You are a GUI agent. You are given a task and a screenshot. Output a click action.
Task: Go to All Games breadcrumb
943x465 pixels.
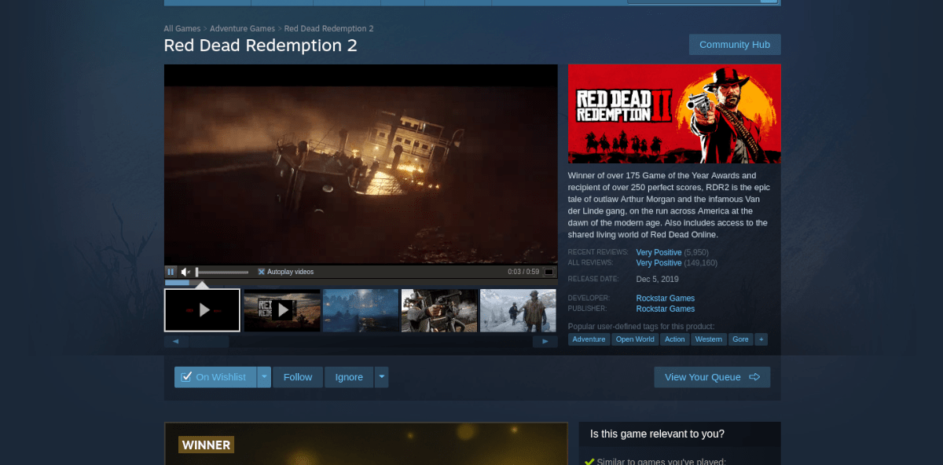182,28
